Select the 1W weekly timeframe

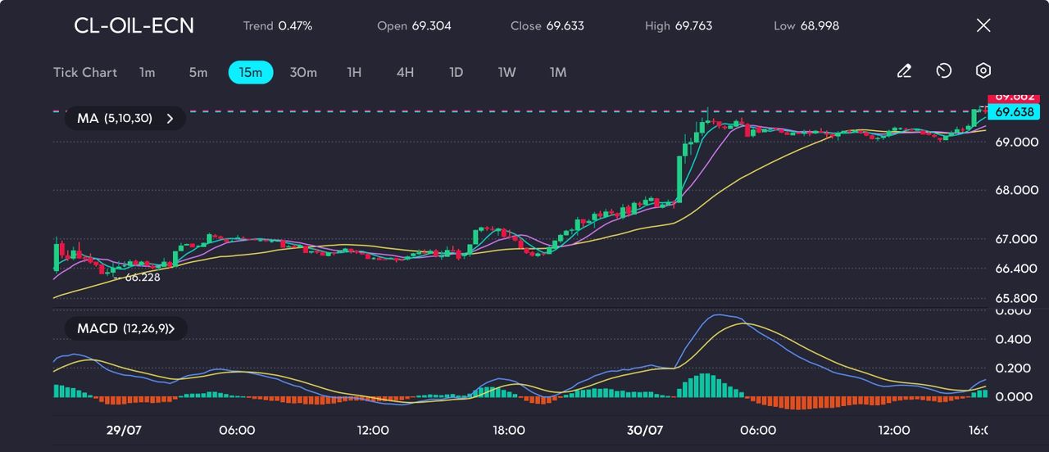click(507, 72)
